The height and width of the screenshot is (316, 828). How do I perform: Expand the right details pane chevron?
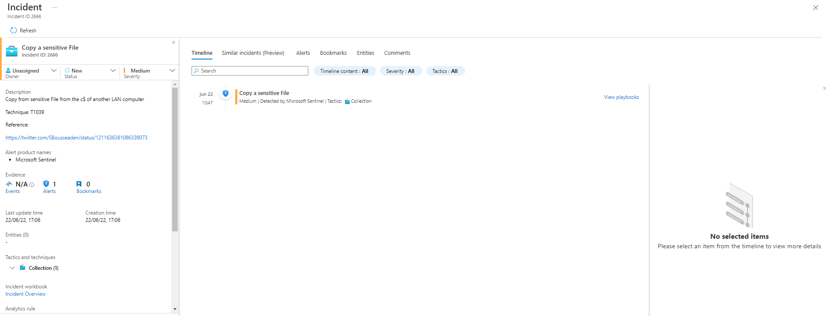pyautogui.click(x=824, y=88)
